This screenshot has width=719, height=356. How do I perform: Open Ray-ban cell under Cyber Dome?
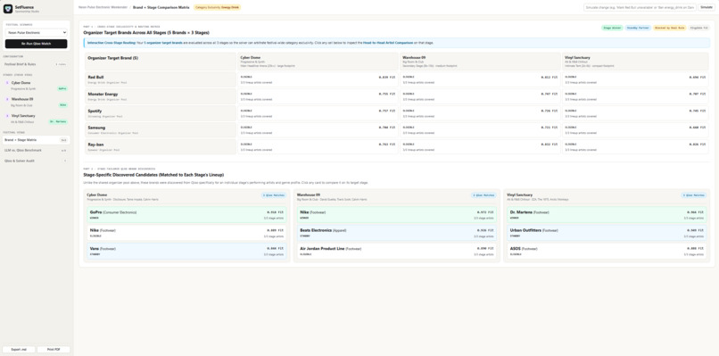point(318,147)
